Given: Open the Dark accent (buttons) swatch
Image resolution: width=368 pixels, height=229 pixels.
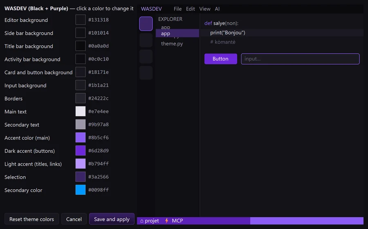Looking at the screenshot, I should pyautogui.click(x=80, y=150).
